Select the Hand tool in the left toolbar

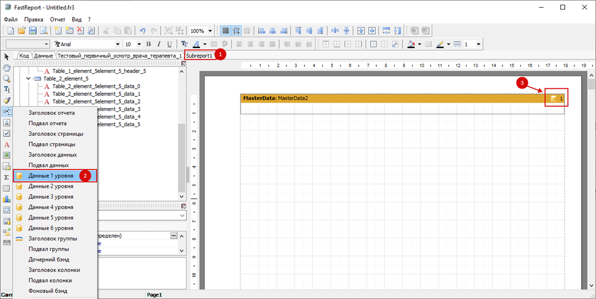[x=7, y=68]
